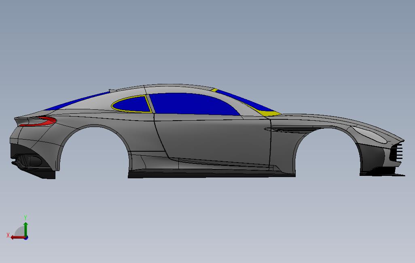Click the green Y axis arrow of the triad
Viewport: 415px width, 263px height.
pos(25,229)
